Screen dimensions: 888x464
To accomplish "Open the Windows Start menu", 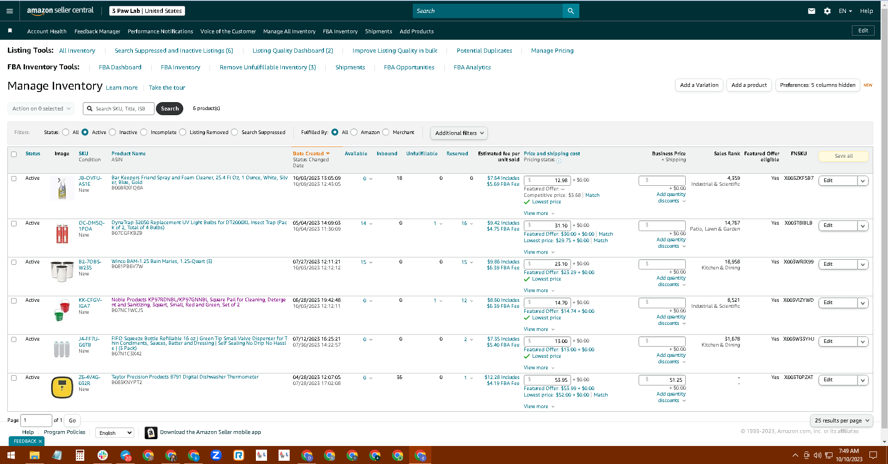I will coord(11,456).
